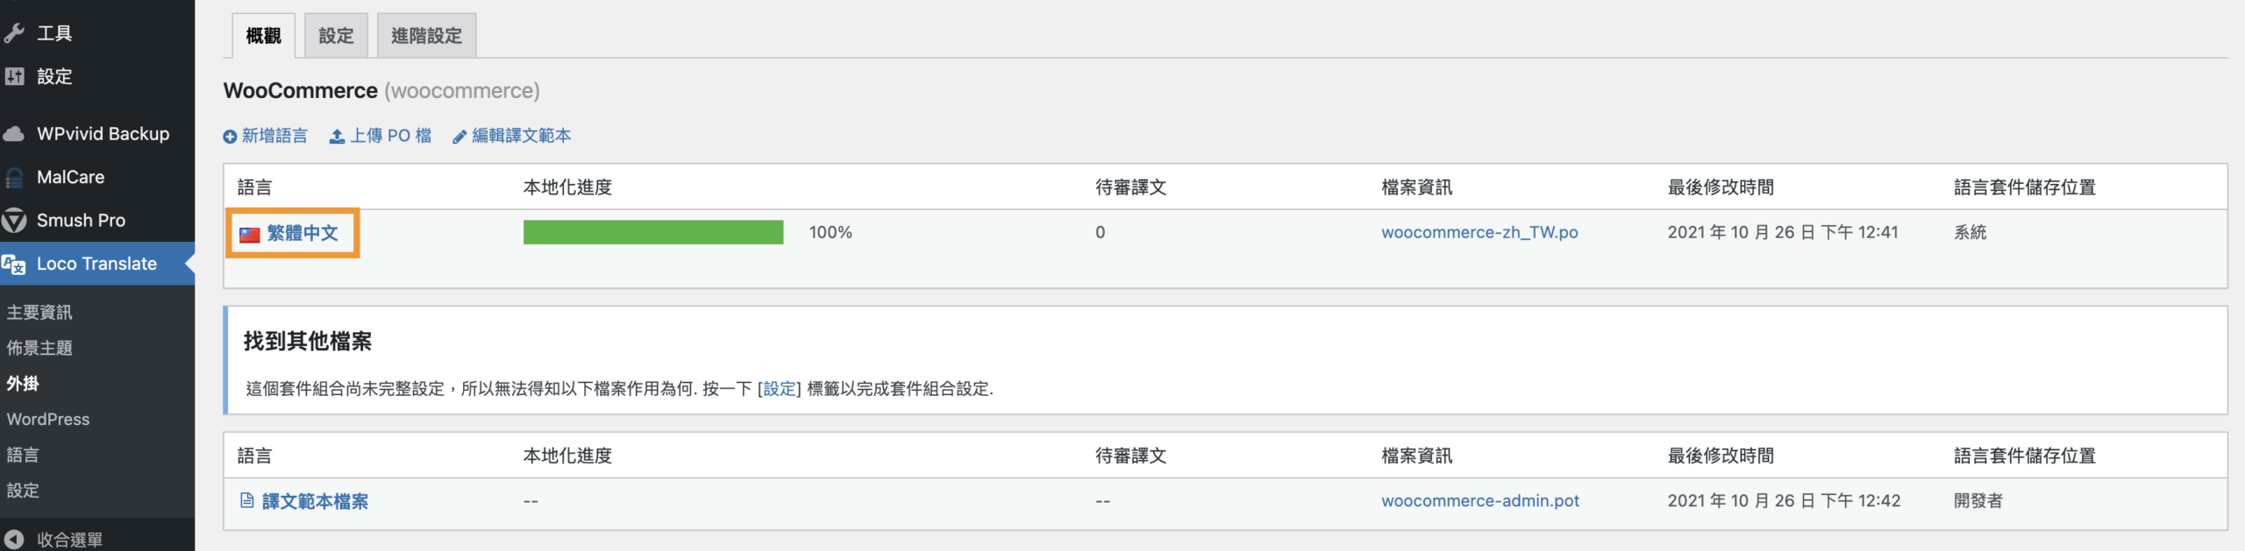Click the green 100% progress bar
This screenshot has height=551, width=2245.
point(653,232)
